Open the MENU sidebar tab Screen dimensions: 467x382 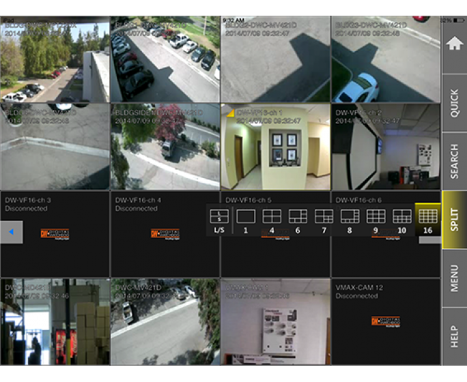pos(455,278)
